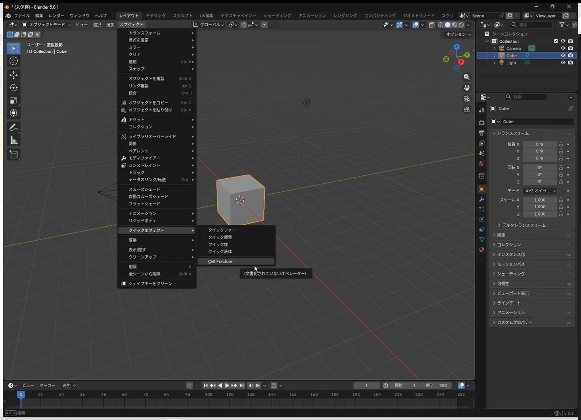Viewport: 581px width, 420px height.
Task: Click the 位置 X value field
Action: point(539,144)
